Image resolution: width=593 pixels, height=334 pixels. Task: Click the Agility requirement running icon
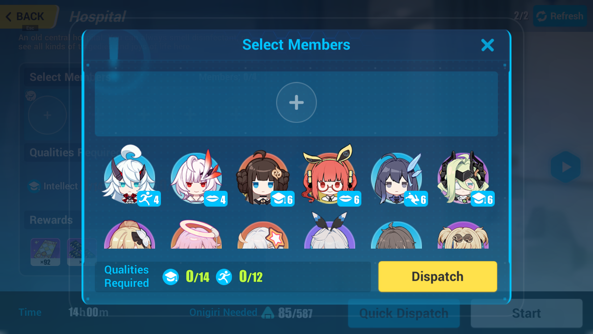click(x=224, y=277)
